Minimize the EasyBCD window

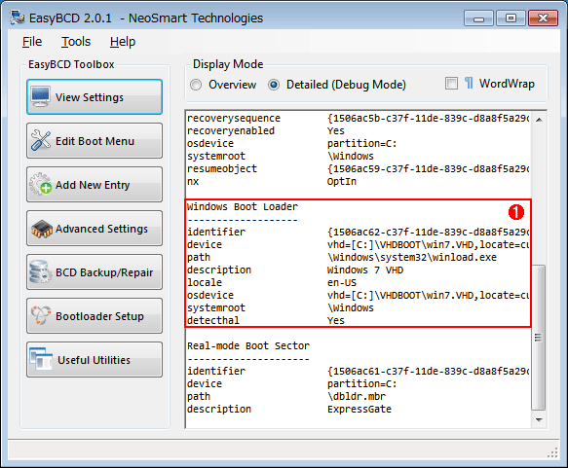coord(478,18)
